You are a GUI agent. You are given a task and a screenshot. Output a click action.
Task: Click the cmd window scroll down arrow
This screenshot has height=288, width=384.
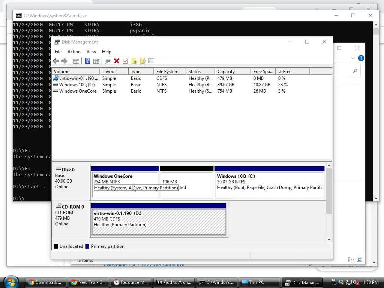376,198
